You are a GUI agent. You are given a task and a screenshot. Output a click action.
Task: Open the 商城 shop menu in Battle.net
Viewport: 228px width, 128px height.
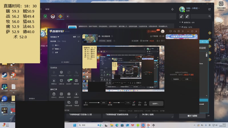tap(47, 9)
